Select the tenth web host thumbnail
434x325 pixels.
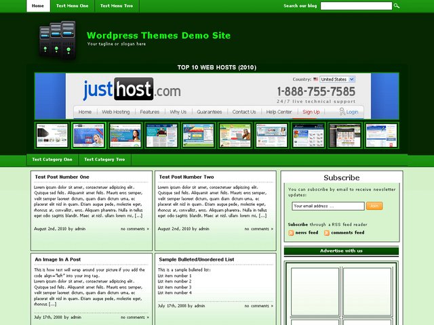point(381,135)
